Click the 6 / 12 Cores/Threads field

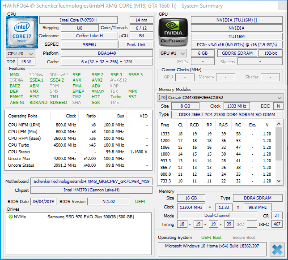pyautogui.click(x=141, y=28)
